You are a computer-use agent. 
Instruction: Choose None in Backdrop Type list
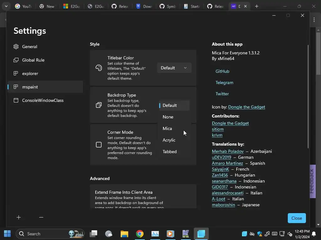[x=174, y=117]
